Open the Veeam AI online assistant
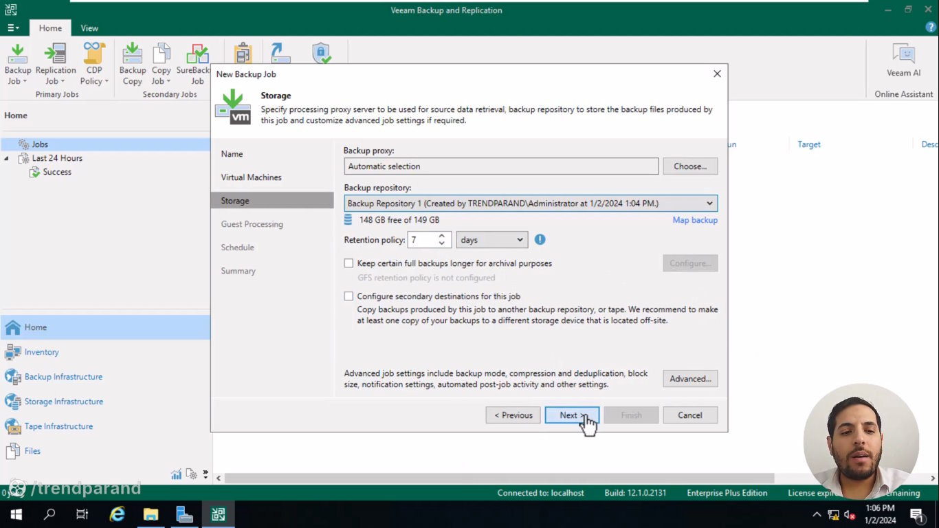 (x=903, y=60)
